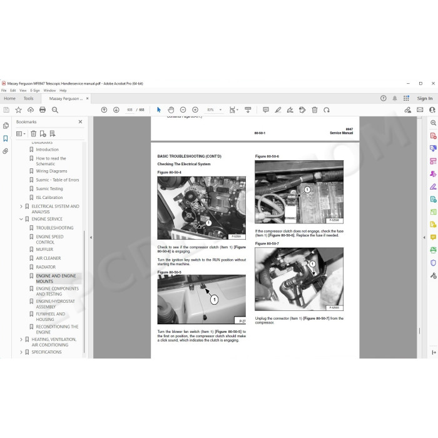Open the Protect shield tool icon
Screen dimensions: 438x438
point(433,263)
